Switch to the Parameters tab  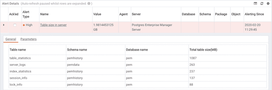coord(28,39)
